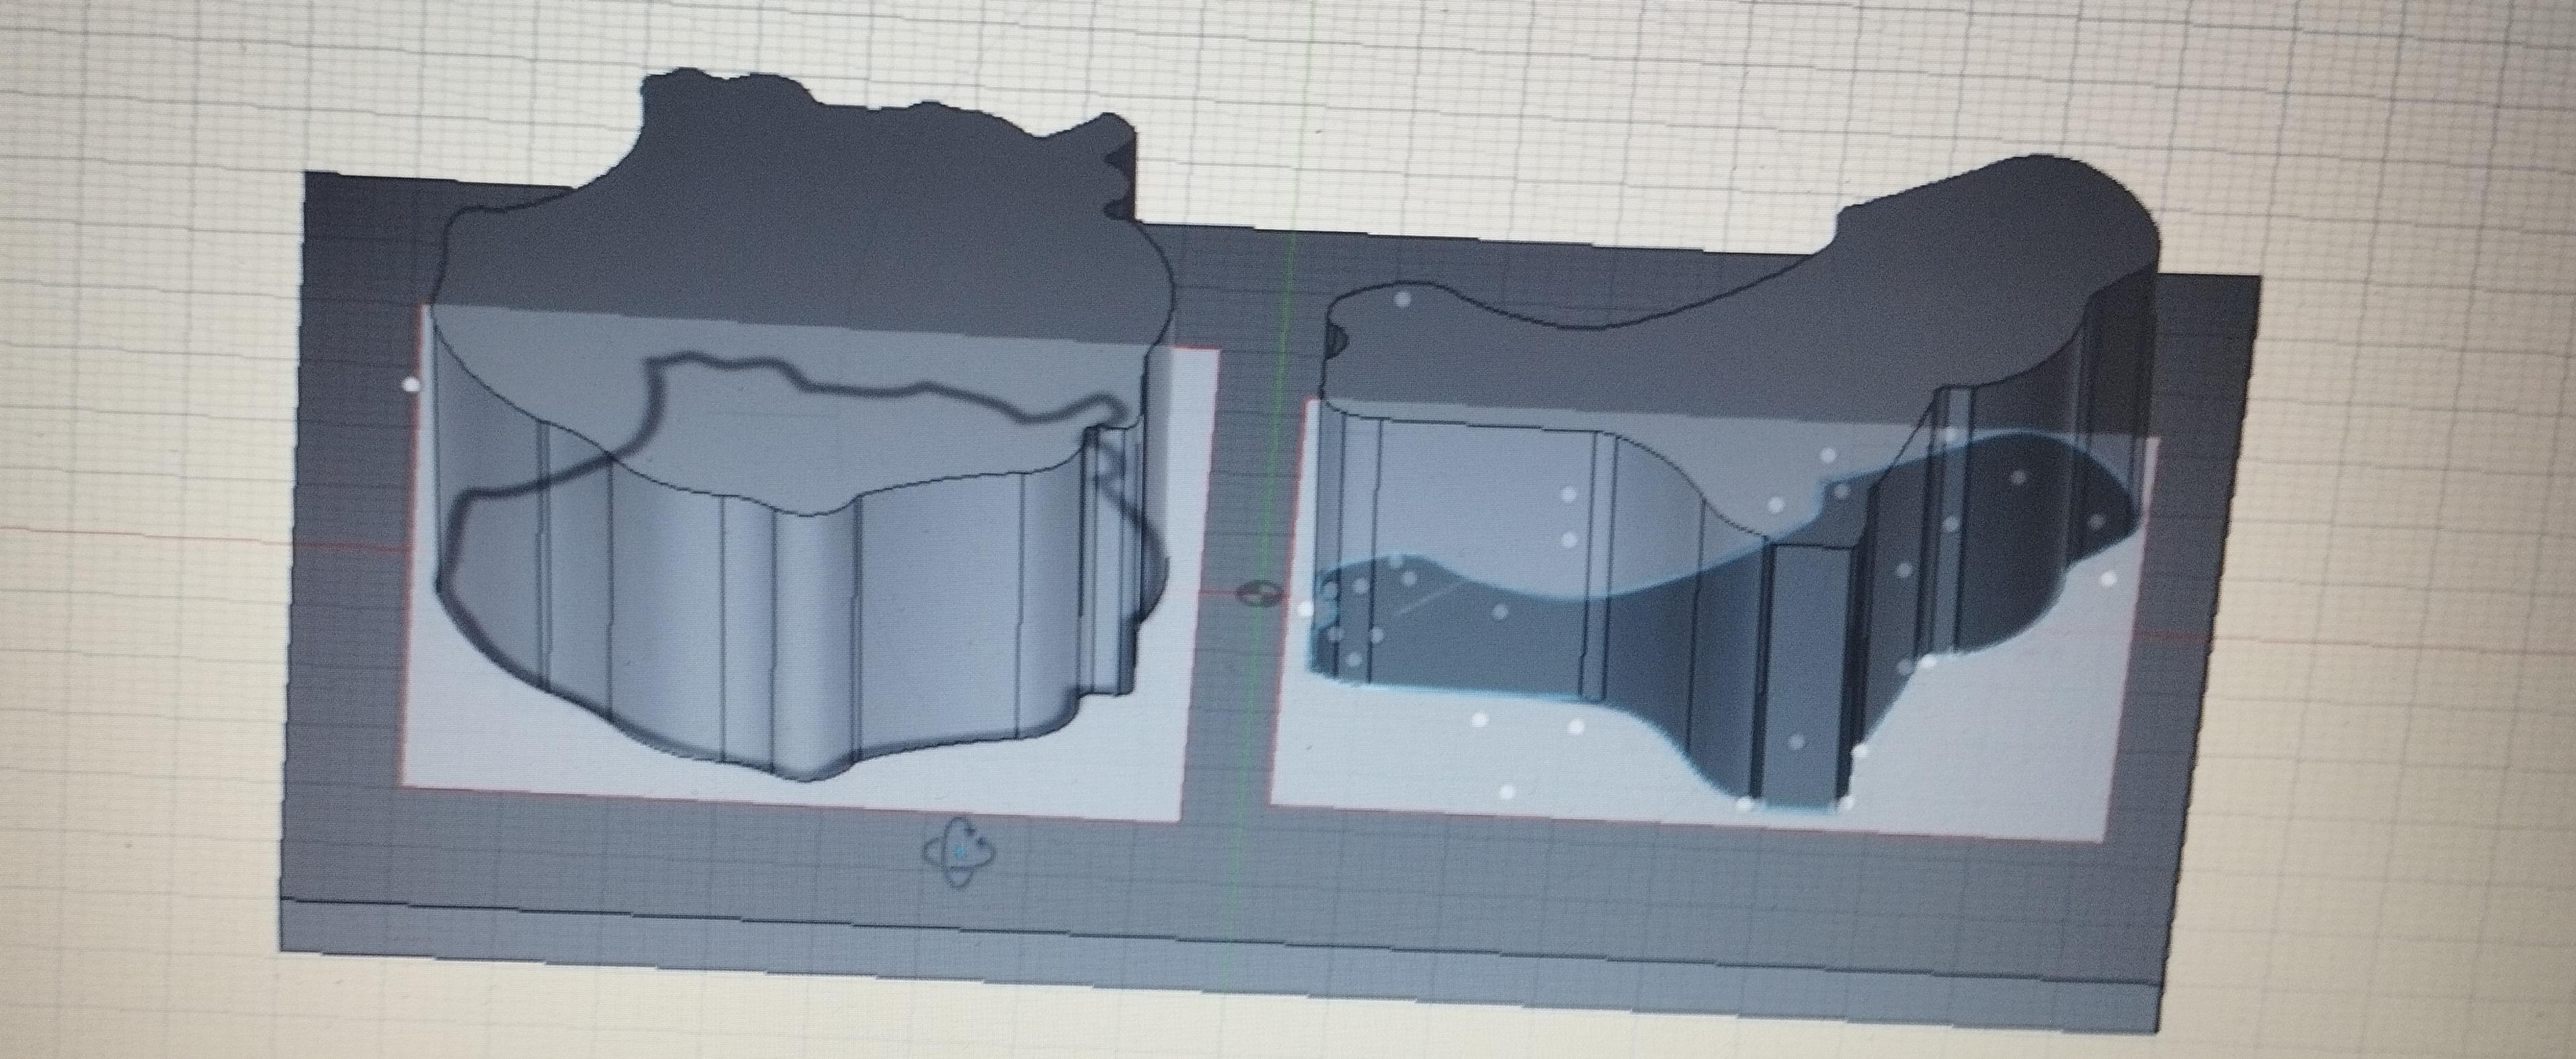Pick the rightmost sketch point on right rectangle
2576x1059 pixels.
2109,578
